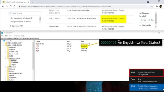This screenshot has height=92, width=164.
Task: Choose English (United States) US keyboard
Action: pyautogui.click(x=146, y=73)
